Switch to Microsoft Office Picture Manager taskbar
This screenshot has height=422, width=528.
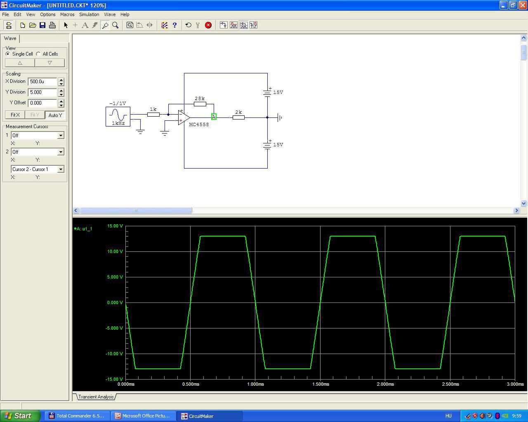tap(143, 416)
